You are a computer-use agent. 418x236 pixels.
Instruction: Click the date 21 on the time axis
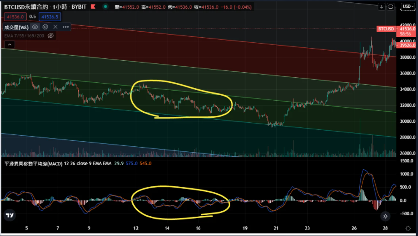pyautogui.click(x=276, y=228)
